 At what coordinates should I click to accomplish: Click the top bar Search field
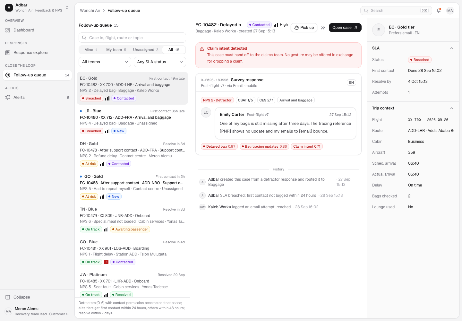[x=396, y=11]
